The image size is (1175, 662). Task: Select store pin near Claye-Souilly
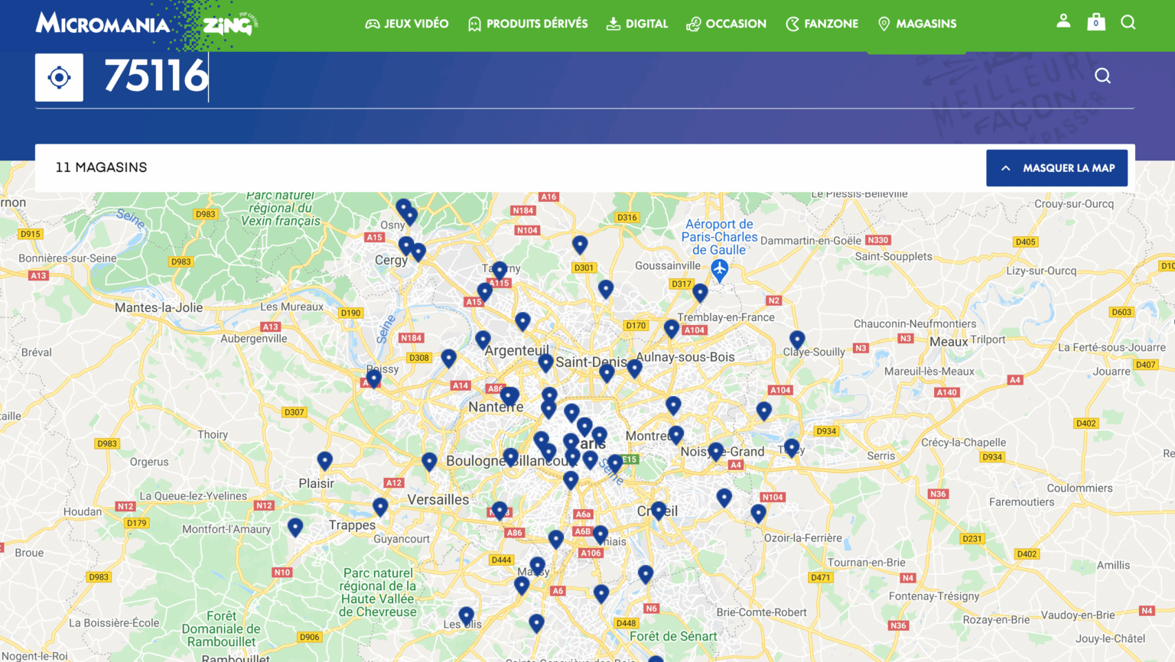pos(797,339)
